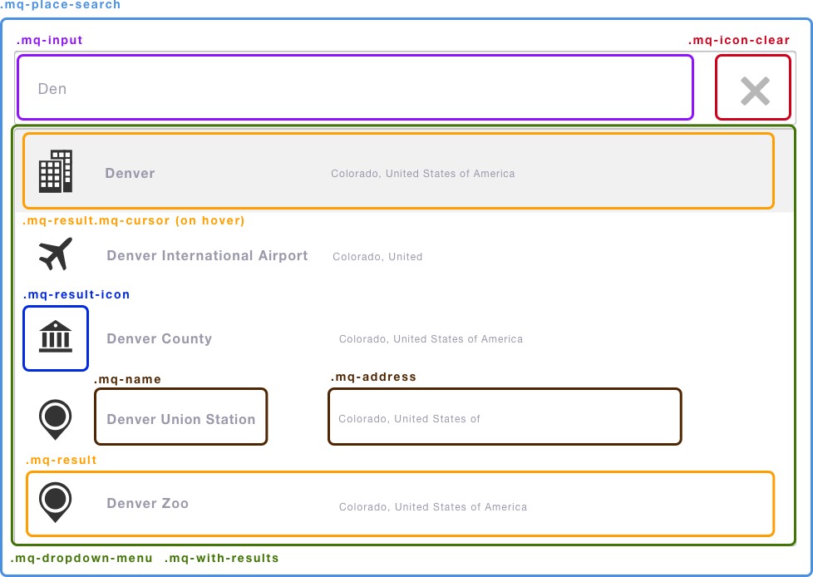Image resolution: width=813 pixels, height=577 pixels.
Task: Select the 'Denver Zoo' result name
Action: click(147, 503)
